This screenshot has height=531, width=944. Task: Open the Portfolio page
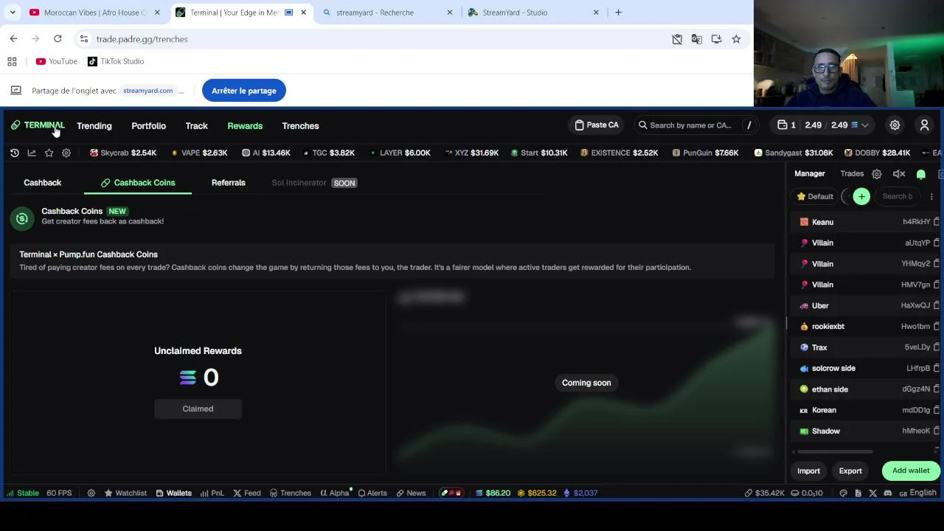[x=148, y=125]
